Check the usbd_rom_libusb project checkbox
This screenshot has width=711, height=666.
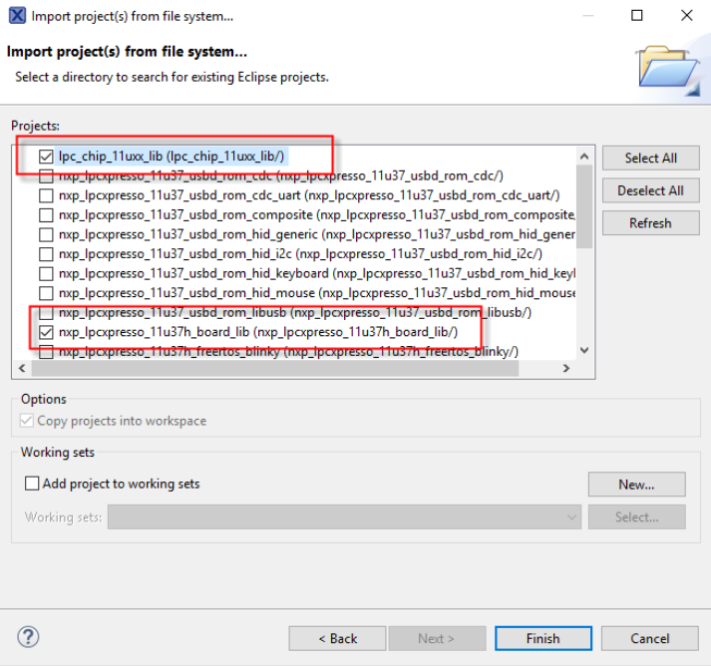[46, 313]
